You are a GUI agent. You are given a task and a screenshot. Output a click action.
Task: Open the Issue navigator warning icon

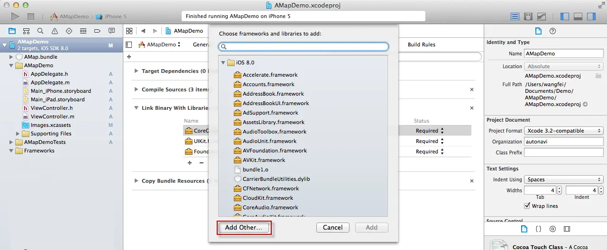point(55,31)
